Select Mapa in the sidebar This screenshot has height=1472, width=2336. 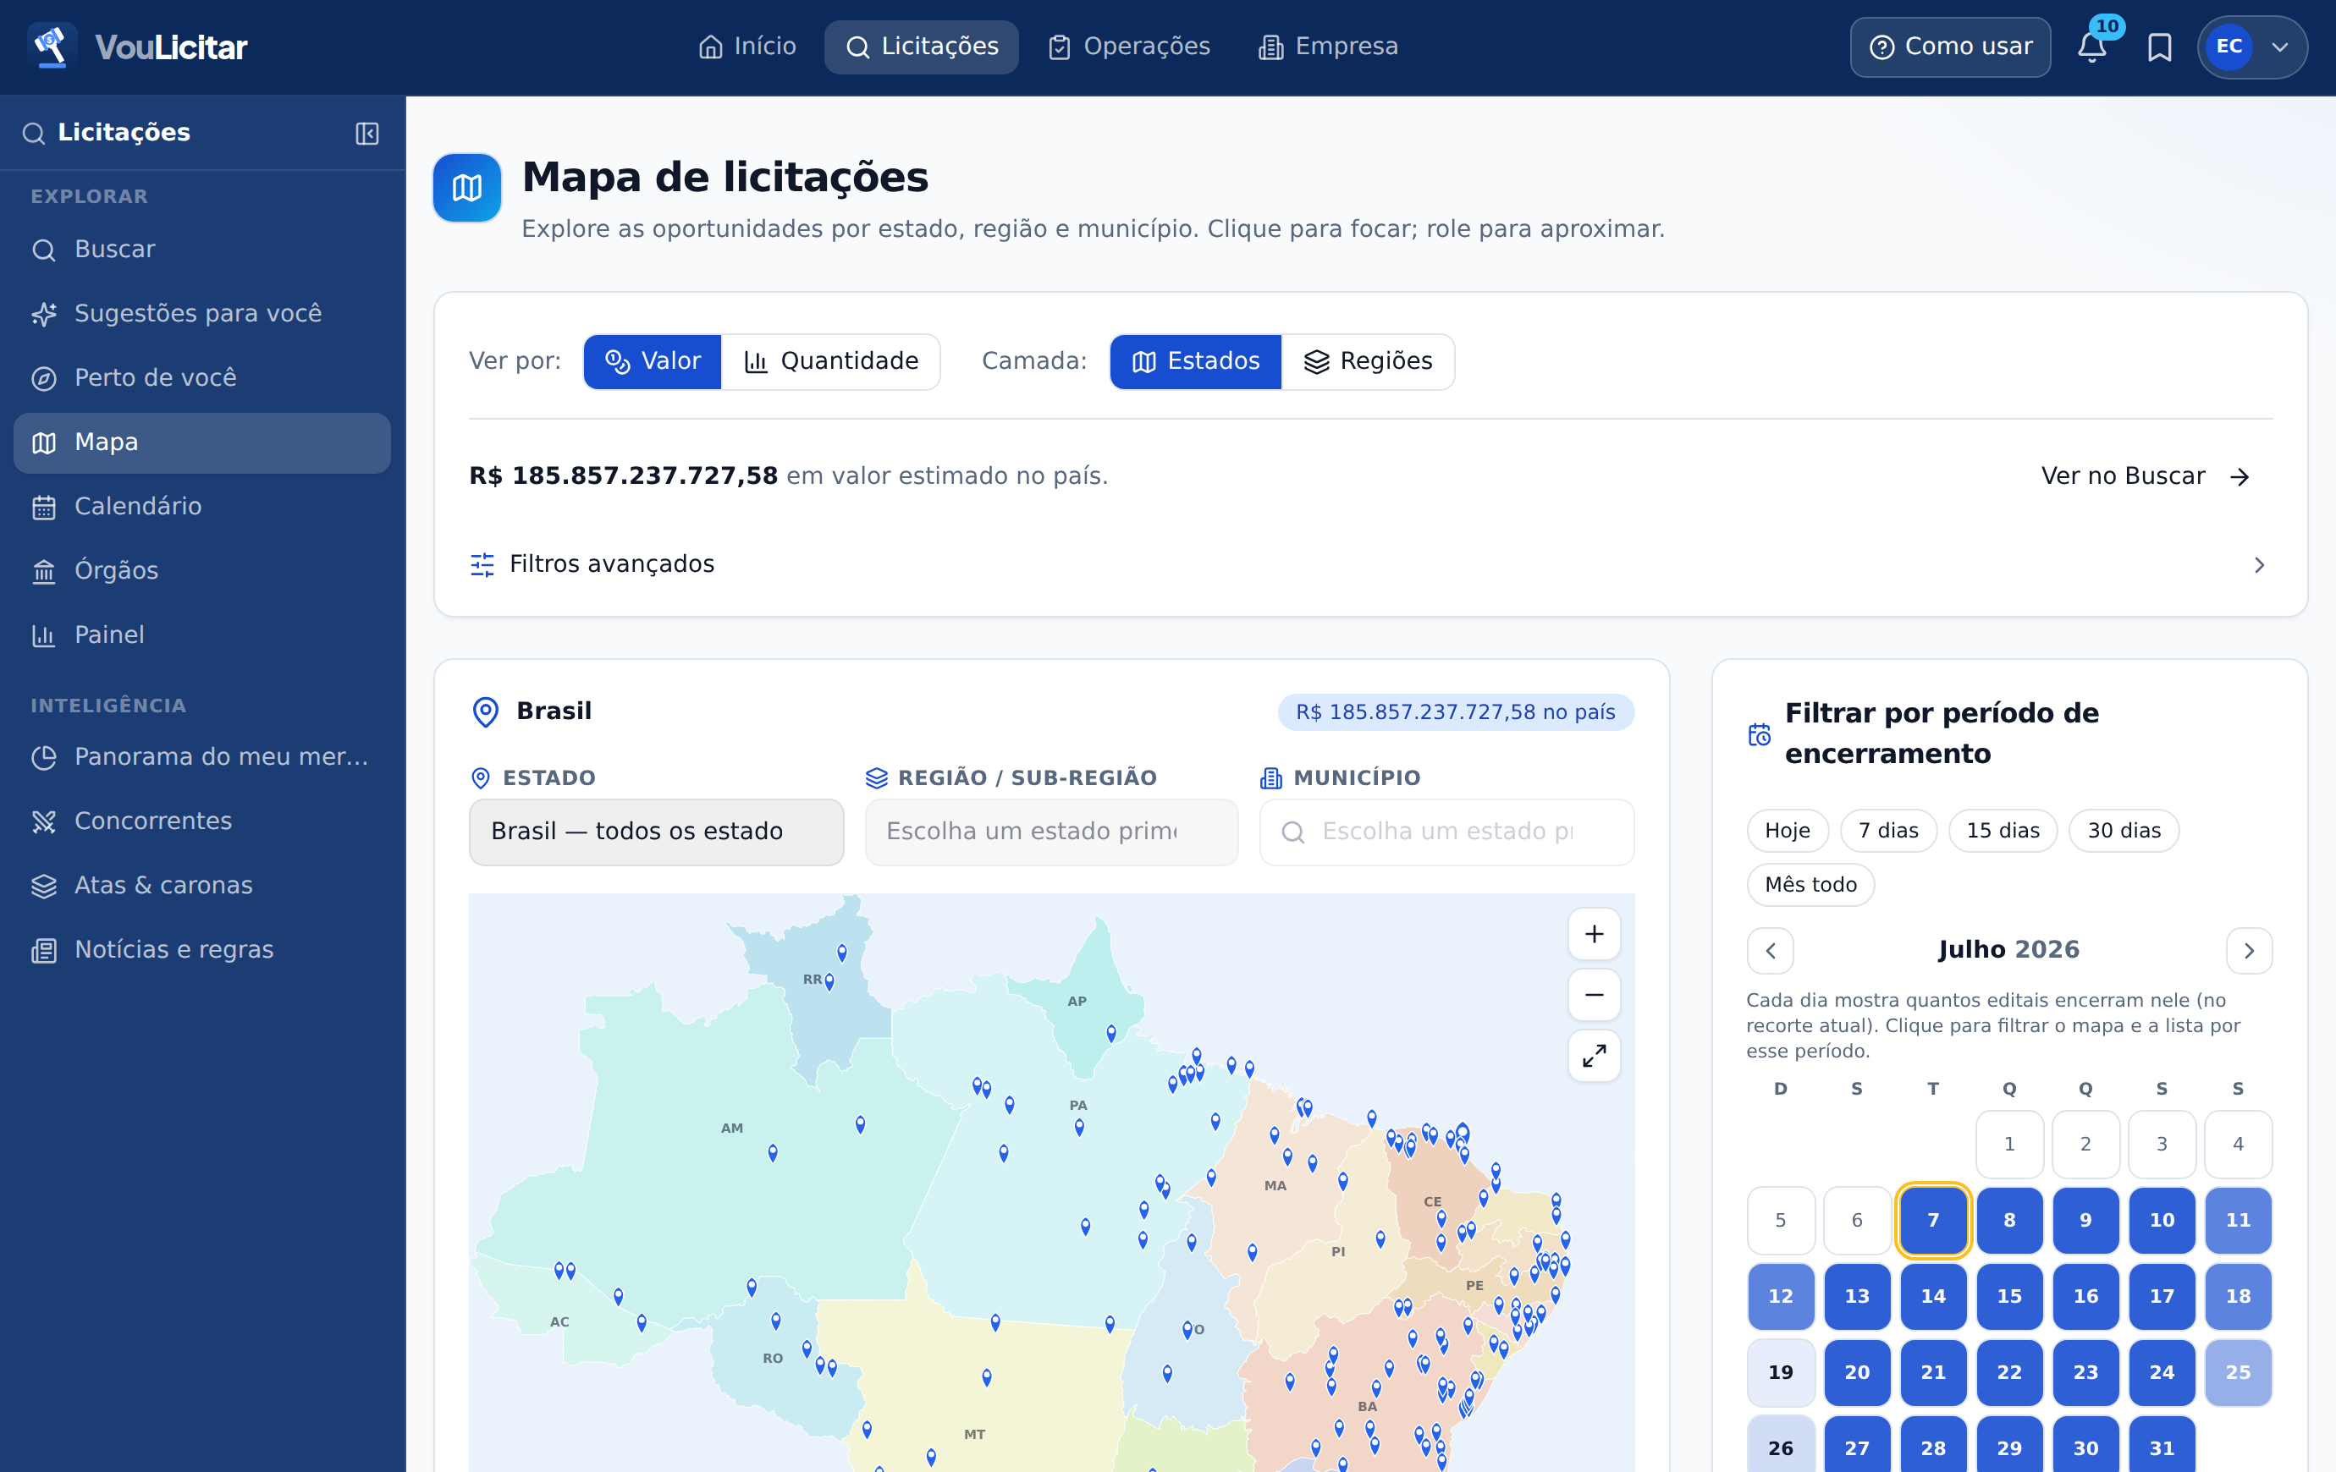[x=201, y=442]
